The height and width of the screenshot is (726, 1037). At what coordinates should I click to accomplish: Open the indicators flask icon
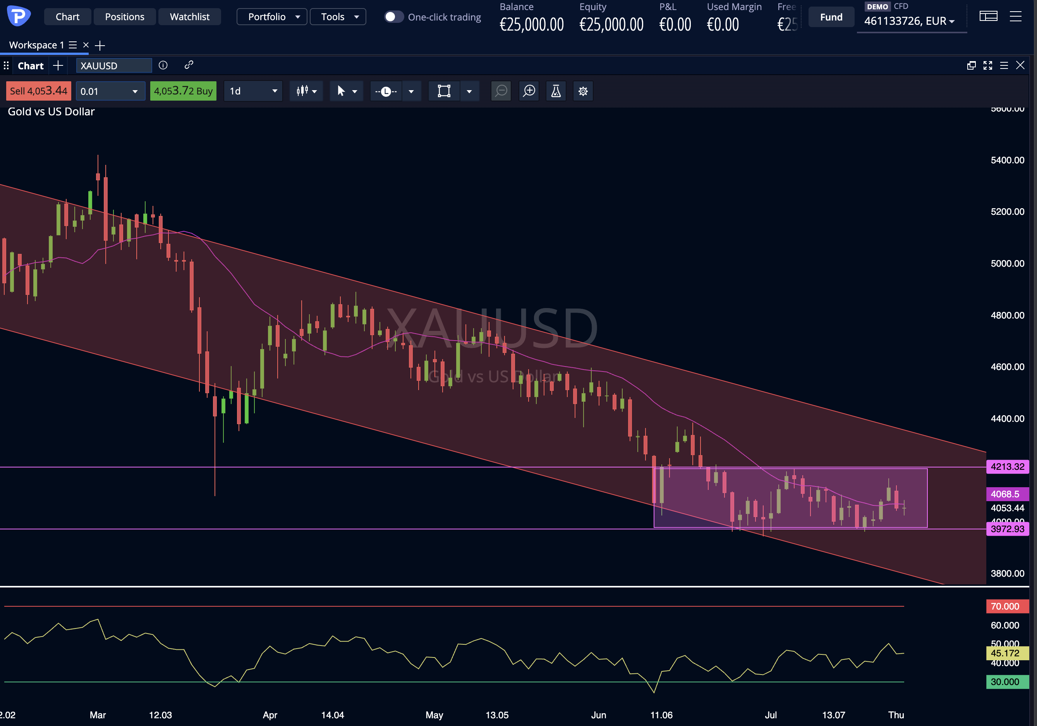[x=556, y=91]
